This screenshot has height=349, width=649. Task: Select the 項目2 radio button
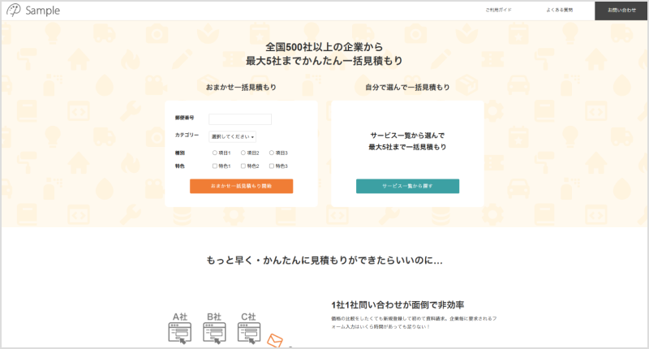pyautogui.click(x=243, y=153)
